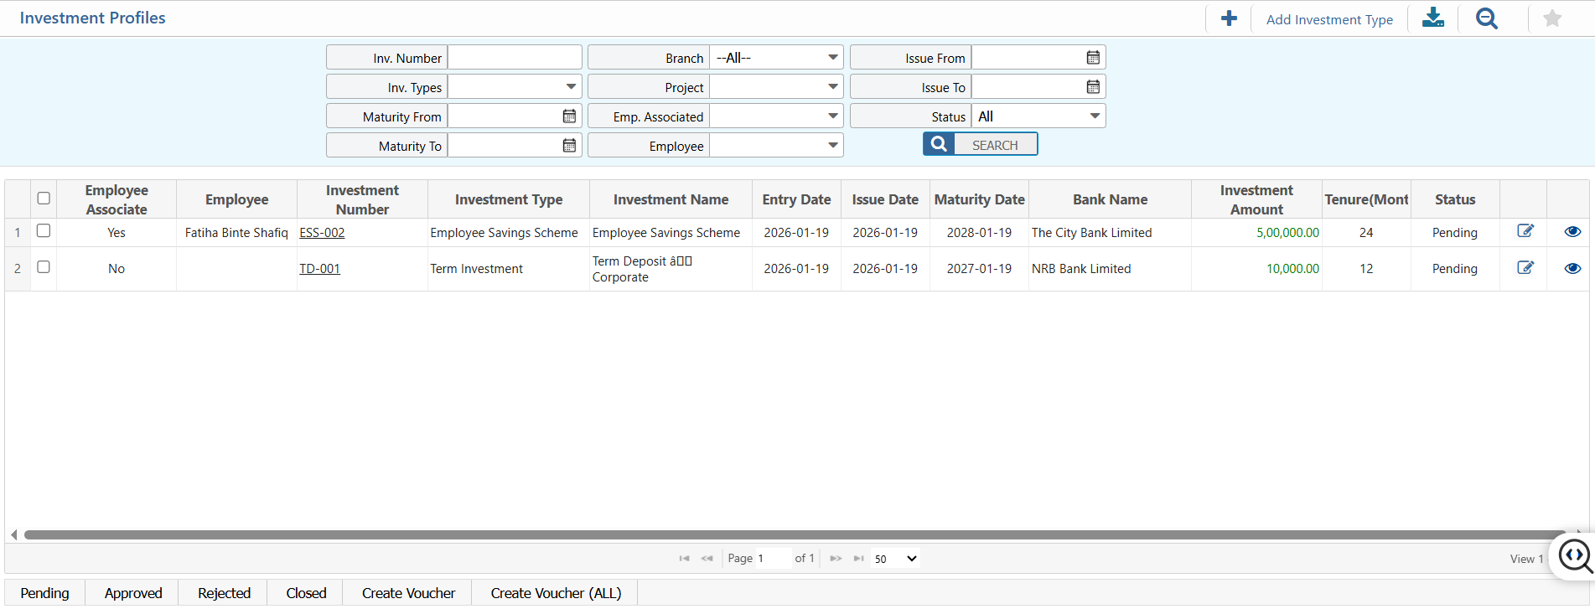Open the TD-001 investment number link

[x=319, y=269]
